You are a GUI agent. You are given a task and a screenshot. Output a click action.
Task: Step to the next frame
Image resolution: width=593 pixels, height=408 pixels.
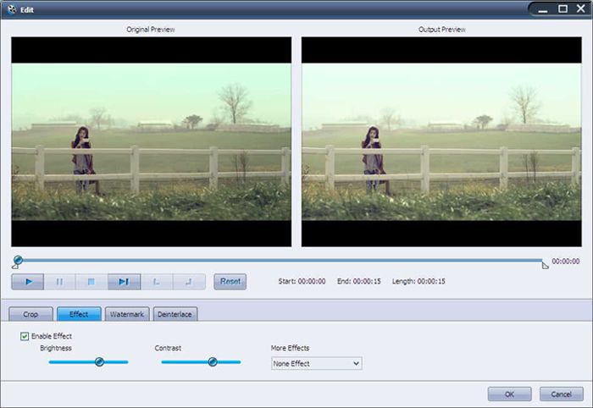(124, 282)
